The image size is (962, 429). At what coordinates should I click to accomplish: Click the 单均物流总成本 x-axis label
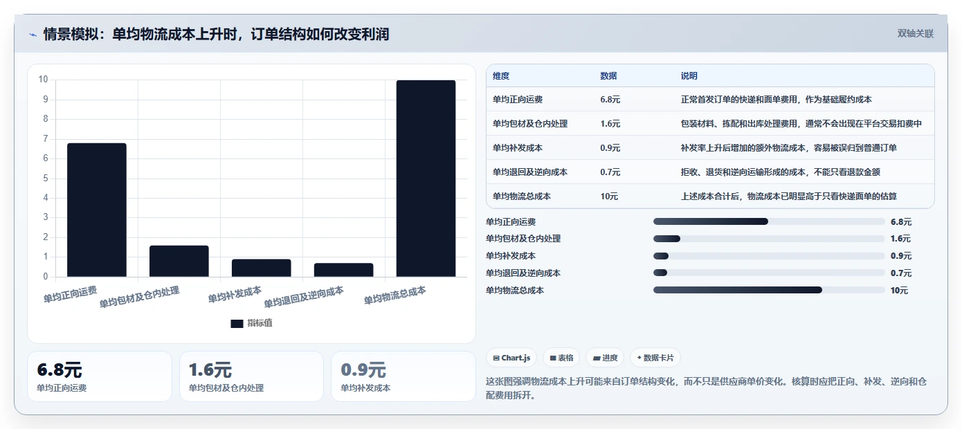[x=395, y=295]
